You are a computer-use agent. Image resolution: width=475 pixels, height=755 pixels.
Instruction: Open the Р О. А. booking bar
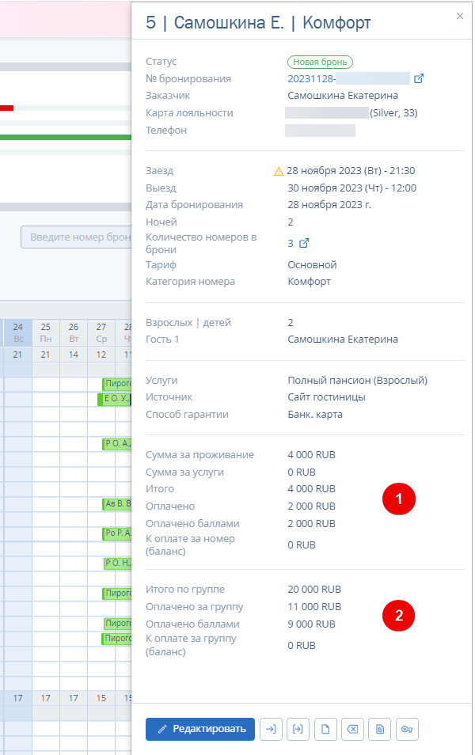pyautogui.click(x=116, y=443)
